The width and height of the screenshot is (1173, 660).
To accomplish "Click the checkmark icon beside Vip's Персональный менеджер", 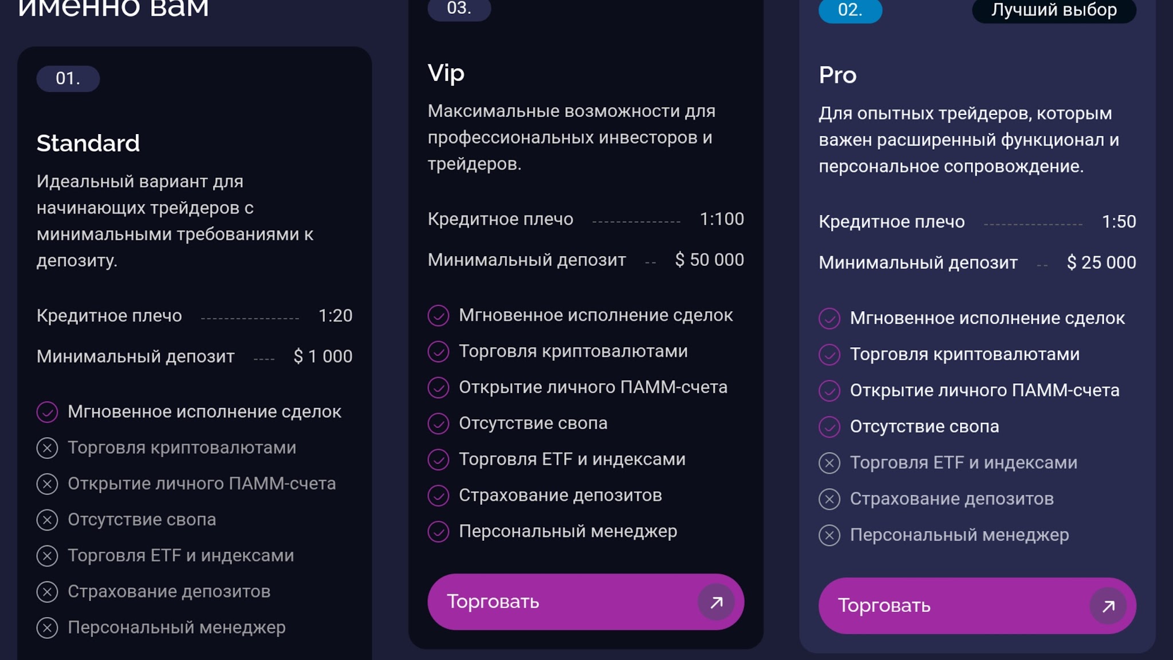I will (x=438, y=532).
